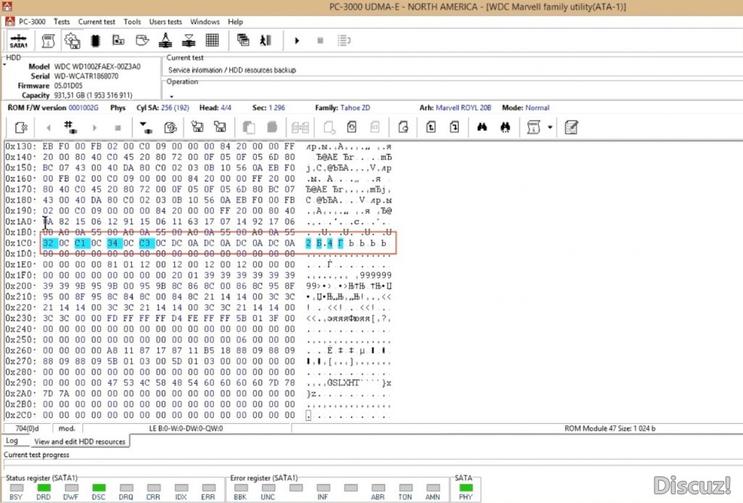This screenshot has width=743, height=503.
Task: Click the green PHY SATA indicator
Action: point(466,487)
